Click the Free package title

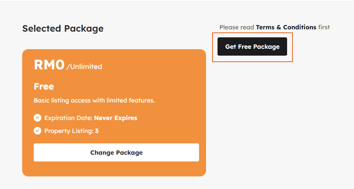point(44,86)
